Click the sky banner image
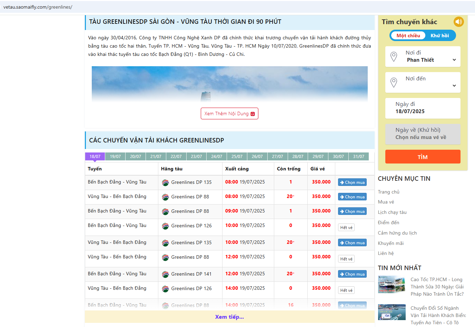The image size is (475, 327). 229,84
